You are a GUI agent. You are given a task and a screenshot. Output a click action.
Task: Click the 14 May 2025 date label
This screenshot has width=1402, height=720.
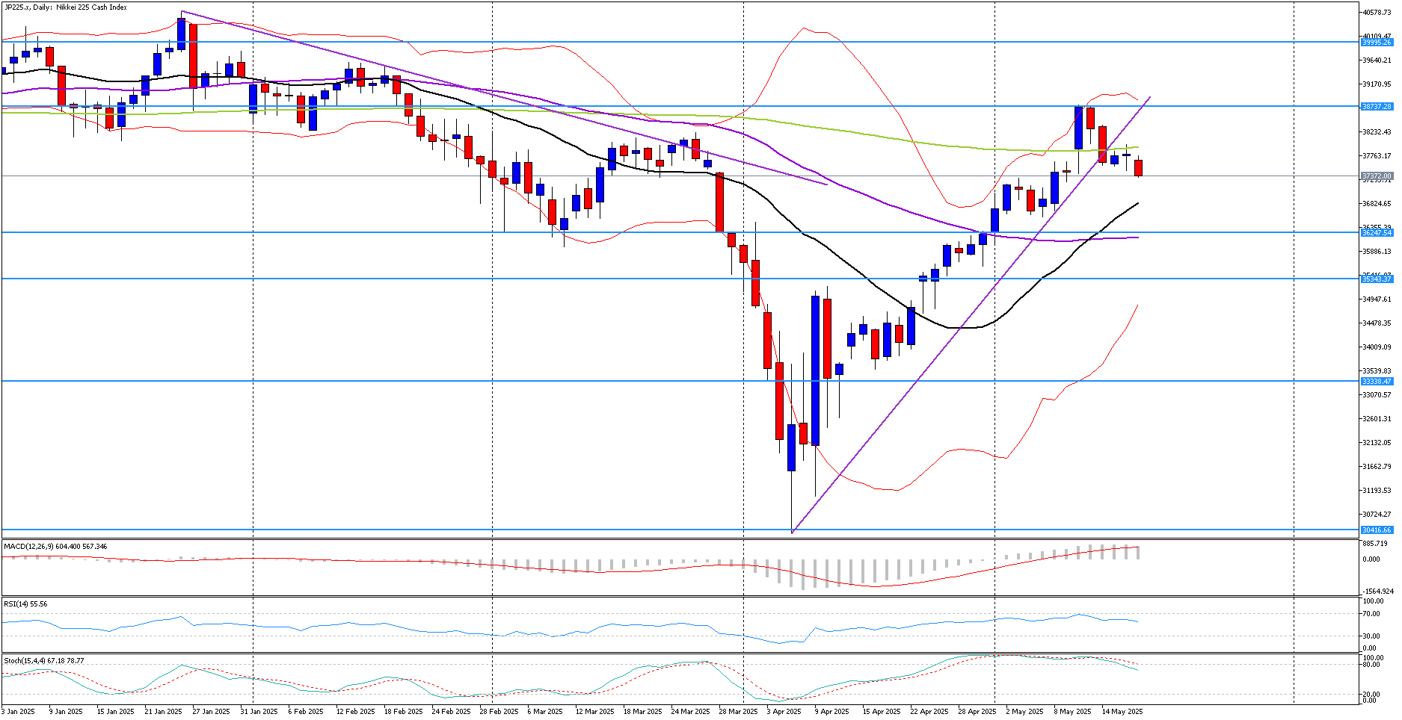(1122, 712)
